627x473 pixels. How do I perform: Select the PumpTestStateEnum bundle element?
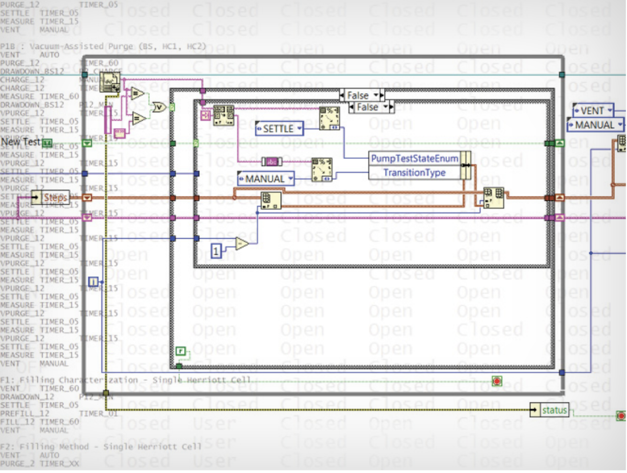414,158
